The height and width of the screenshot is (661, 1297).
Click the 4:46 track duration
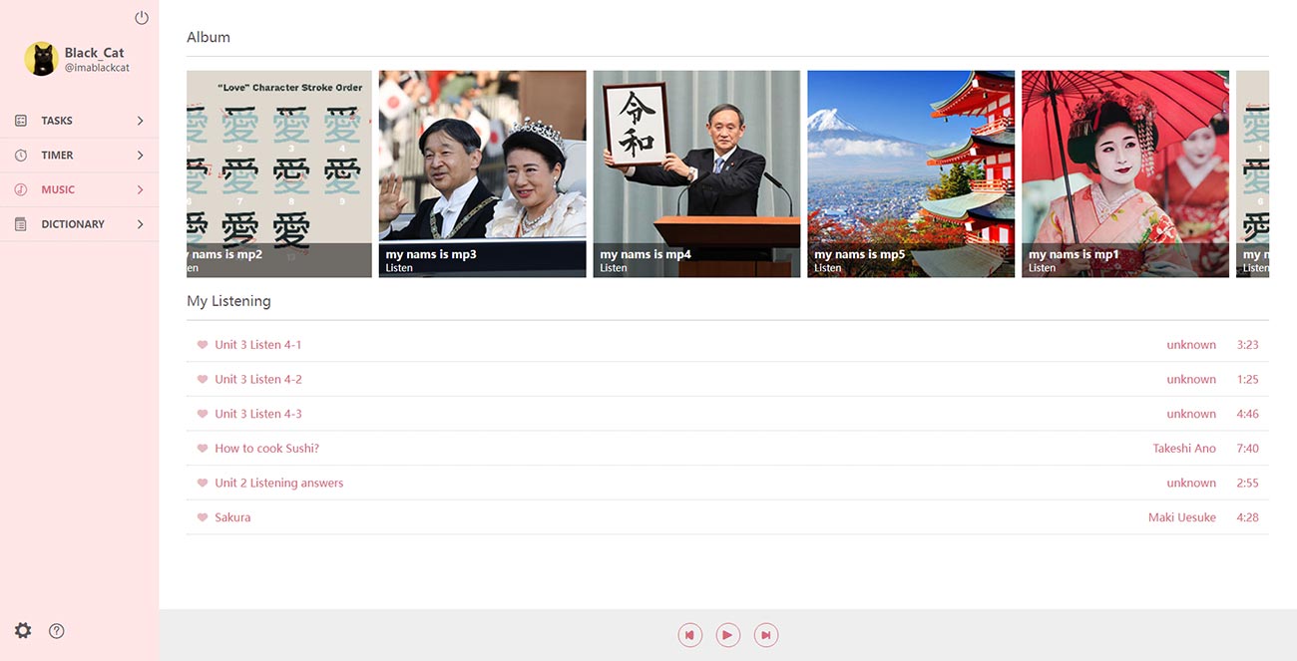pos(1247,414)
